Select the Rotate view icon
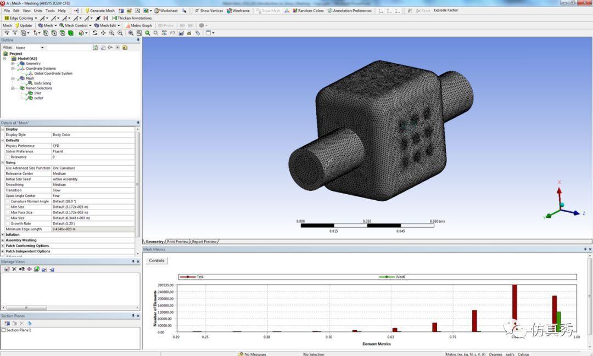 (x=94, y=33)
